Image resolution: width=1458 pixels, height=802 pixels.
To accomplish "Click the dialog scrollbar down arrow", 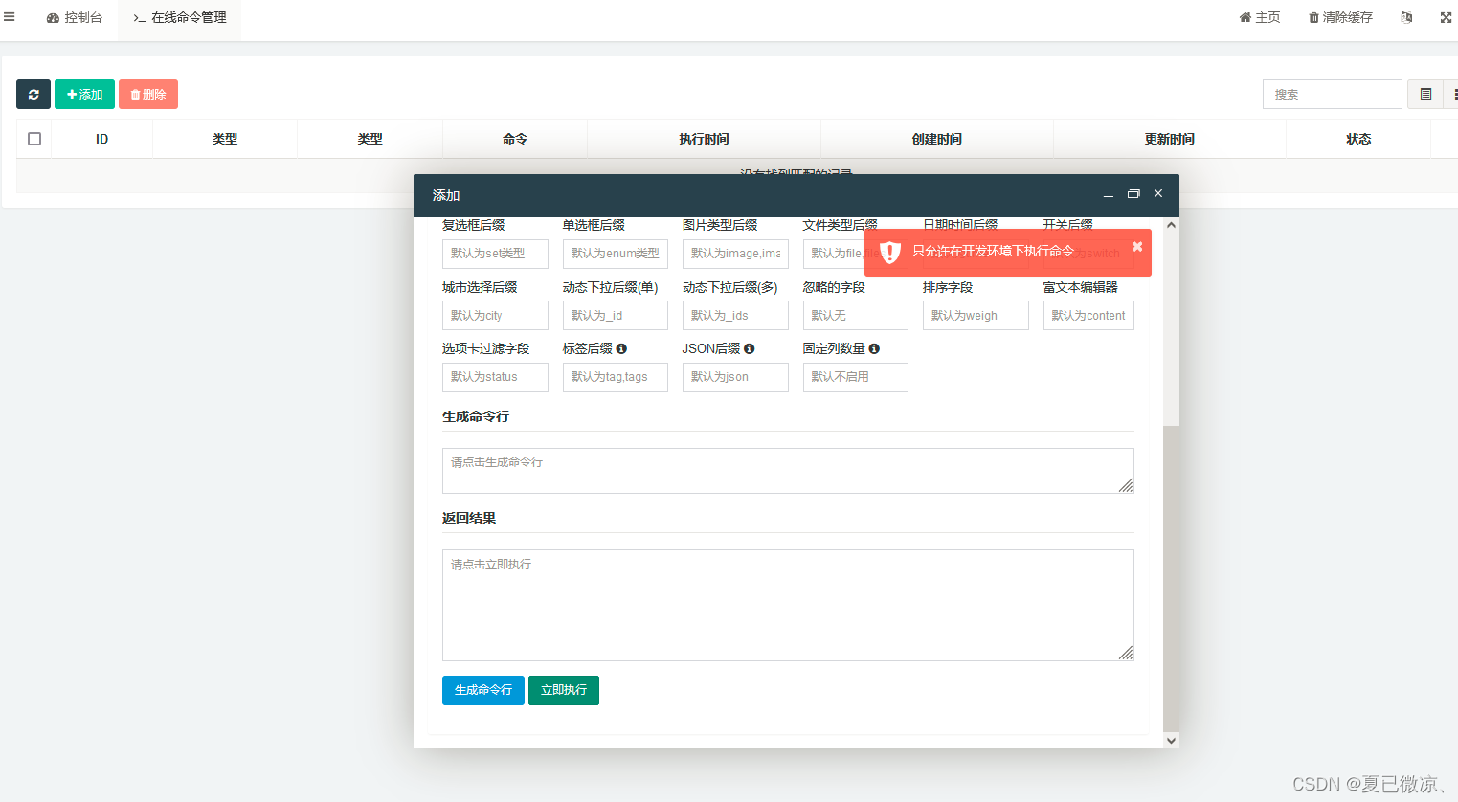I will click(x=1171, y=740).
